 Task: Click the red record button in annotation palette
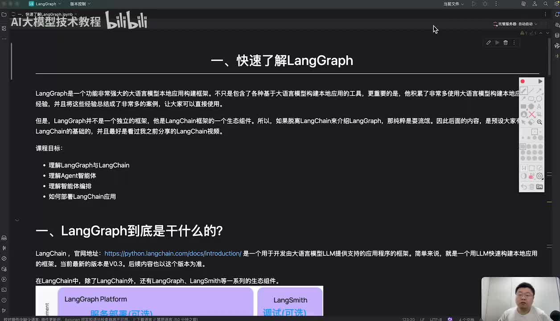523,82
